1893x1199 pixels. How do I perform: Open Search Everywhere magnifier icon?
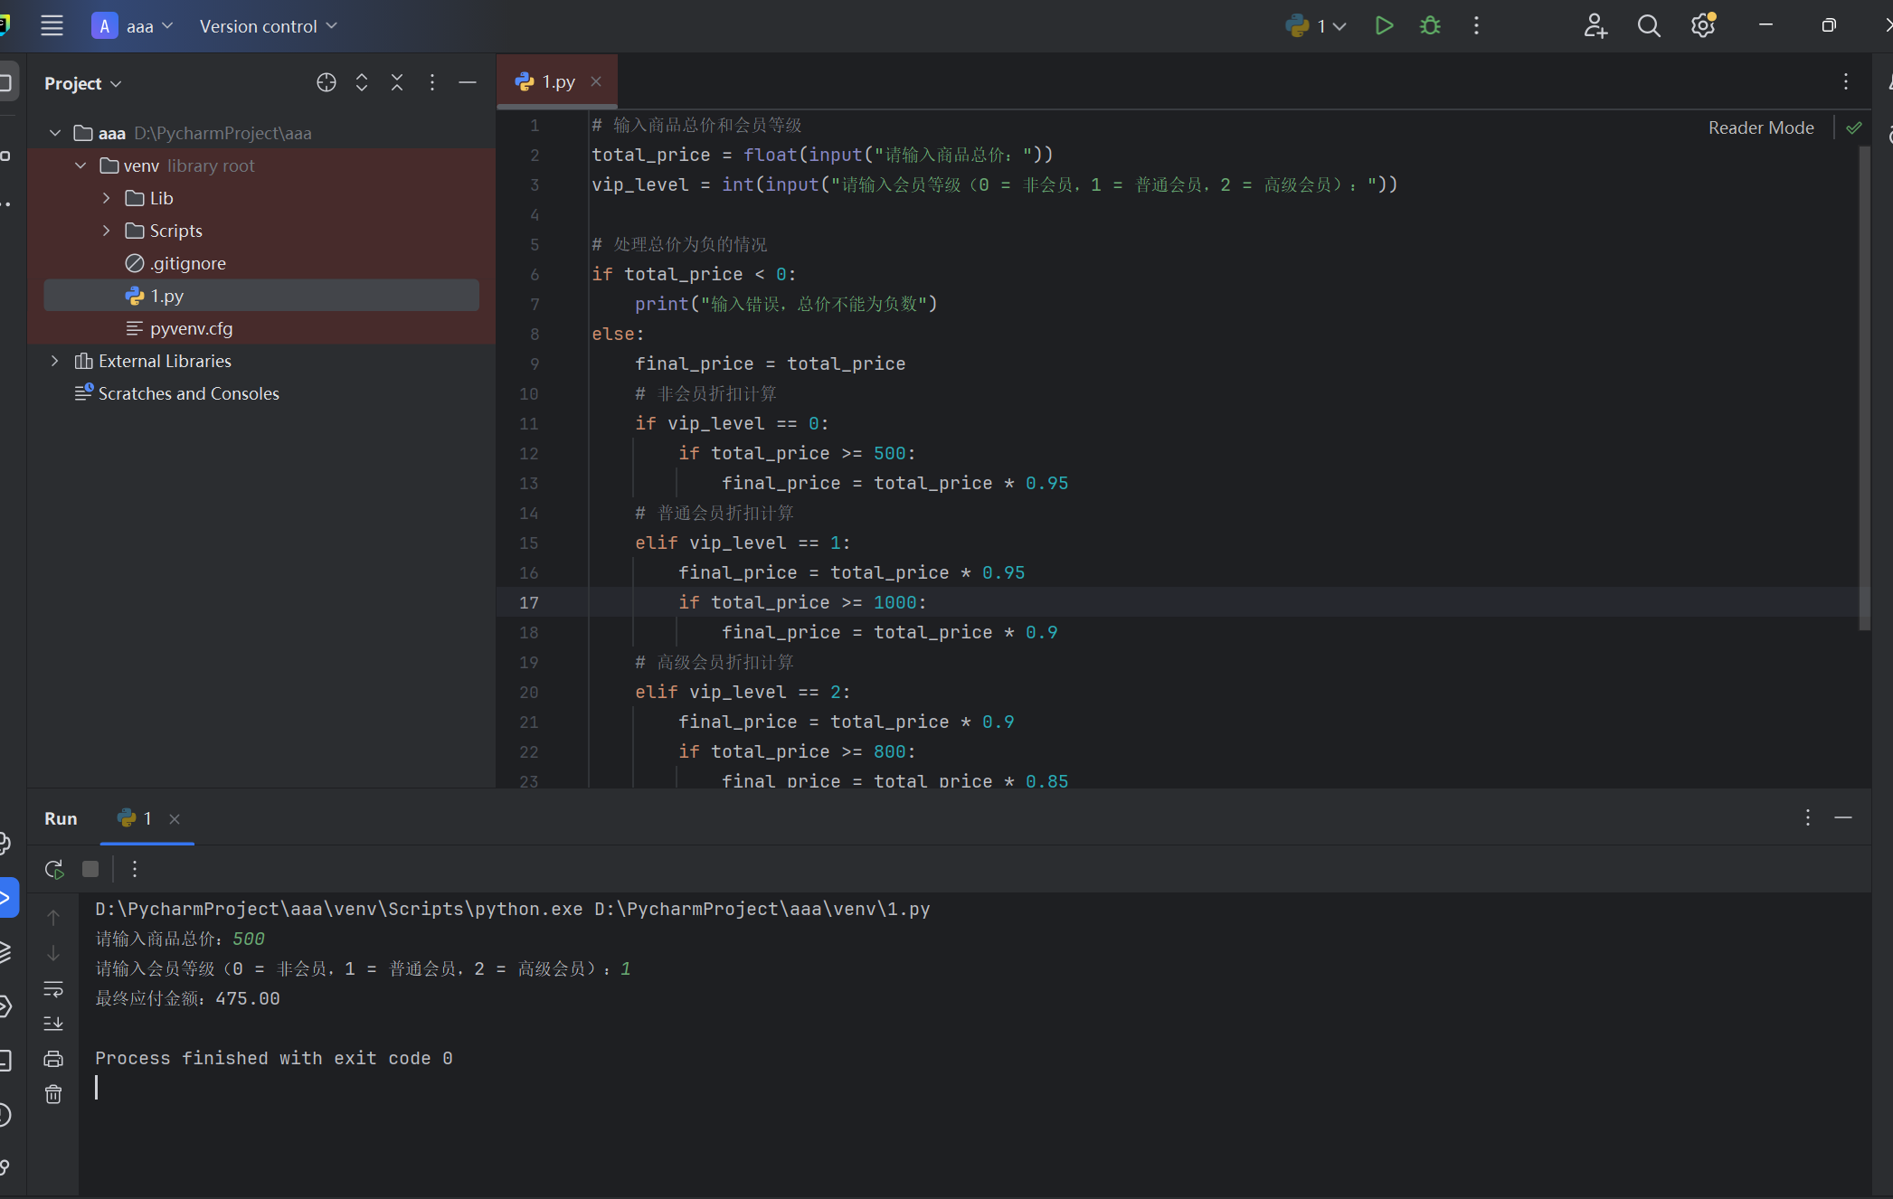click(1648, 26)
